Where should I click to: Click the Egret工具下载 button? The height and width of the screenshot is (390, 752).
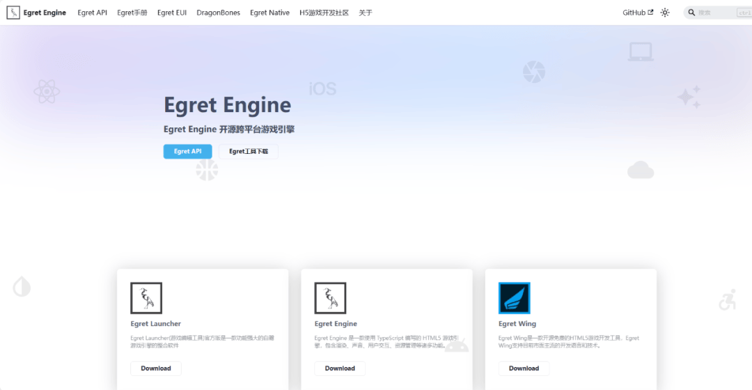coord(248,151)
